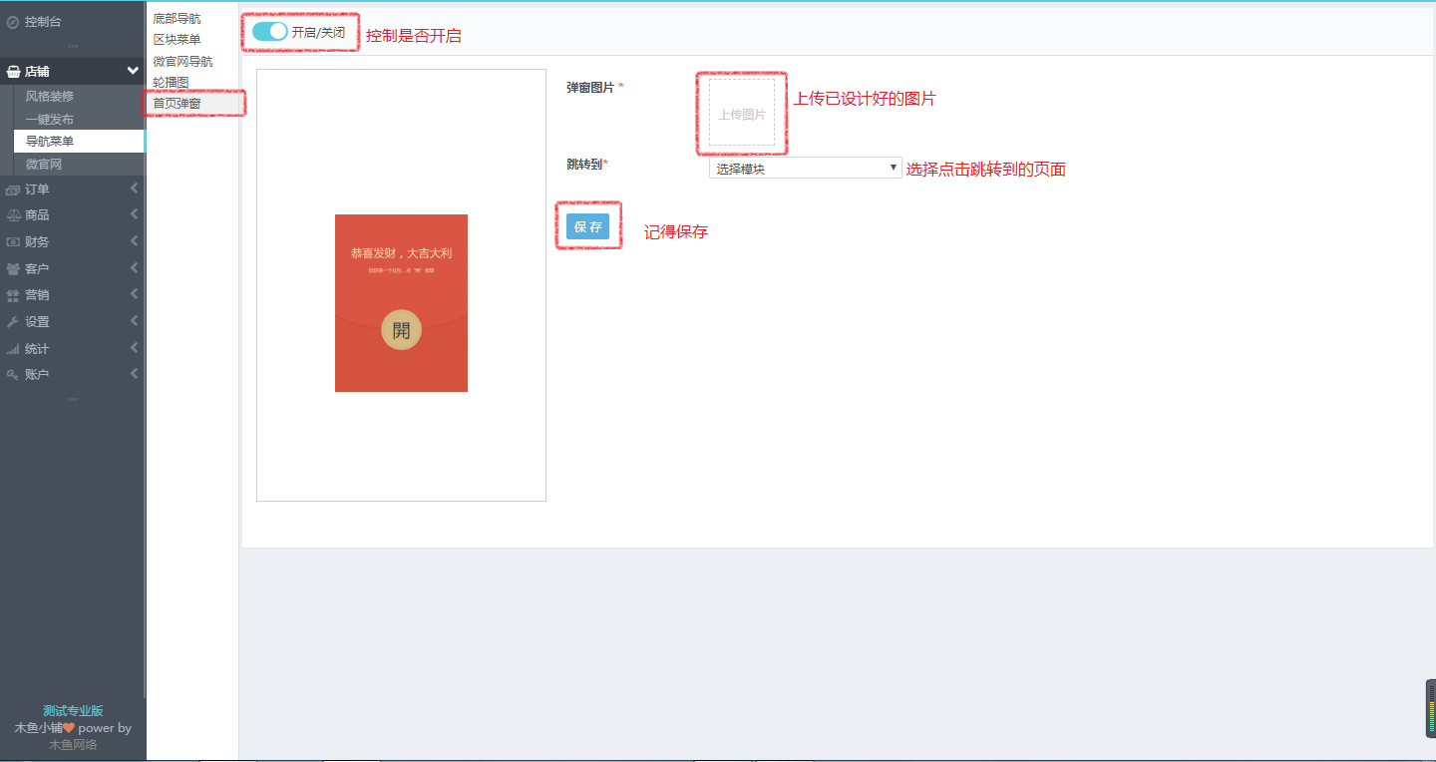Open the 选择模块 jump-to dropdown
Viewport: 1436px width, 762px height.
[x=804, y=169]
